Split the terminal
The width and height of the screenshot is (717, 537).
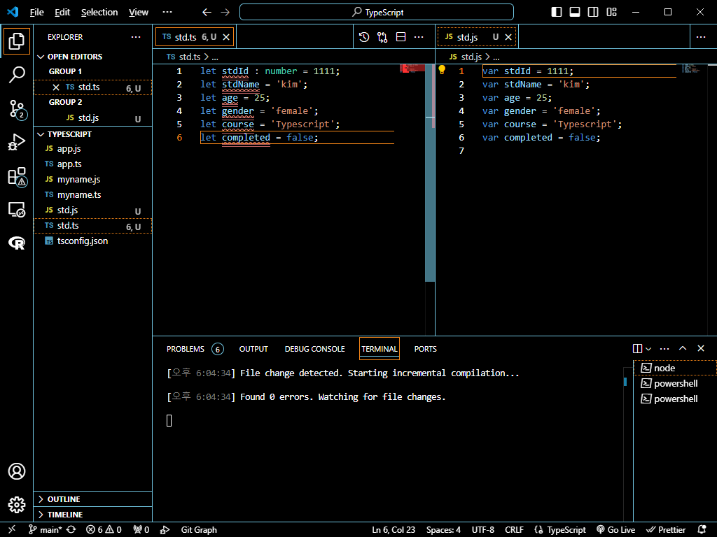pyautogui.click(x=637, y=349)
